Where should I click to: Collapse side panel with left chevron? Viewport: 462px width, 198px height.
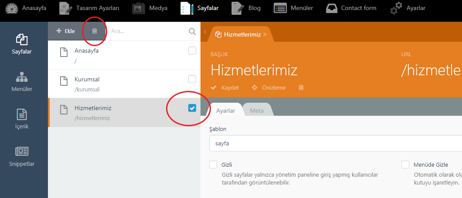[x=205, y=32]
